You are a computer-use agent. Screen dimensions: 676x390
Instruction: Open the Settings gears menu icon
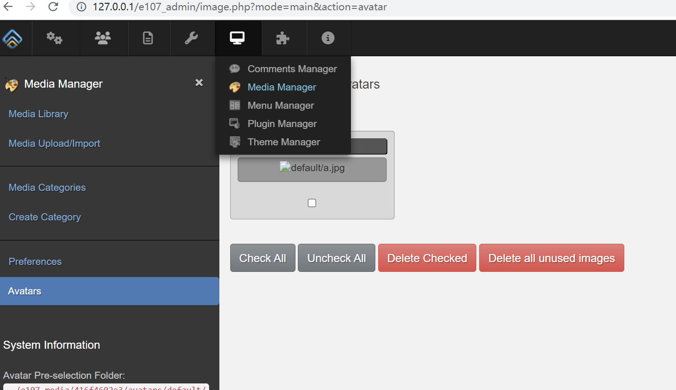coord(54,38)
